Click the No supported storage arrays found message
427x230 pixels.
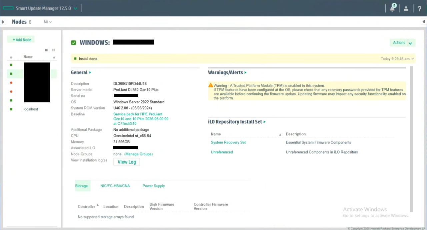click(106, 217)
